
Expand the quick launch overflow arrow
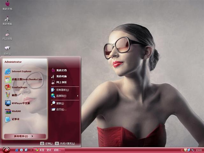[31, 150]
